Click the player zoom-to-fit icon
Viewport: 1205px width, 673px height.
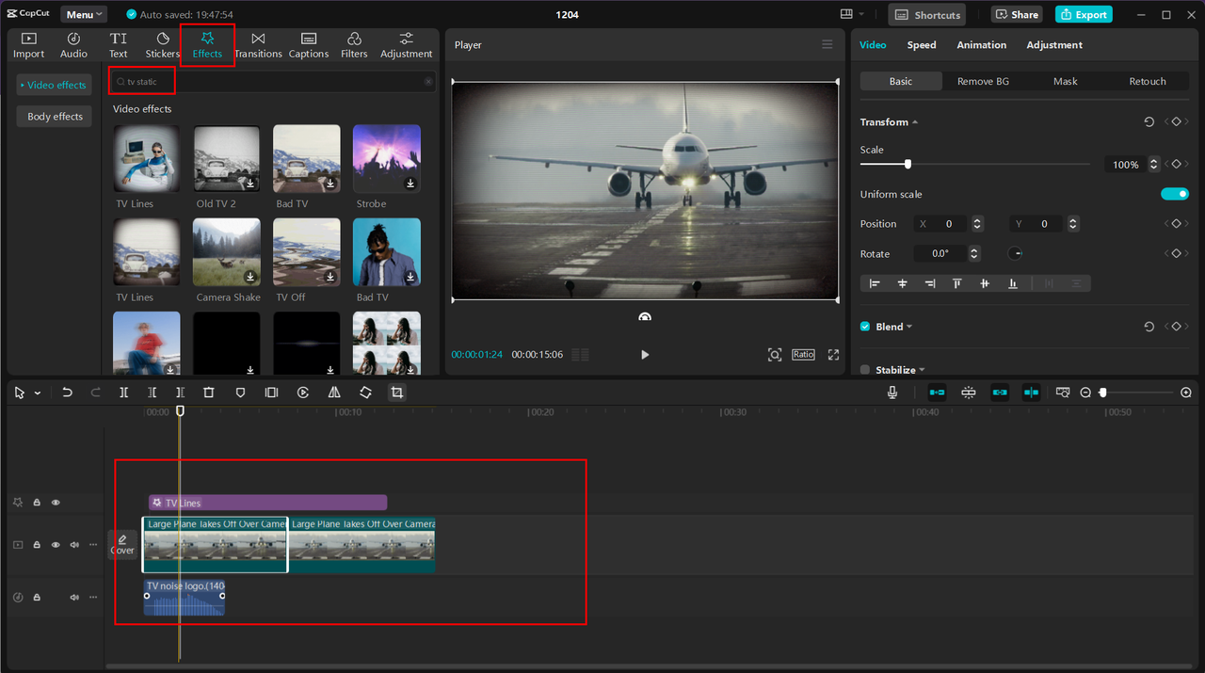click(x=775, y=355)
